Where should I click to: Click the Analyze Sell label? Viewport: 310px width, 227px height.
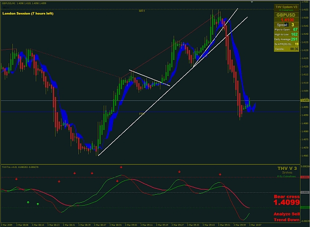[287, 214]
